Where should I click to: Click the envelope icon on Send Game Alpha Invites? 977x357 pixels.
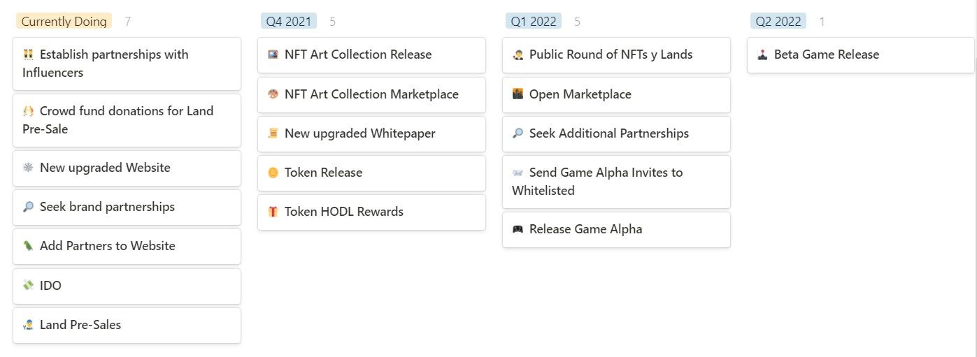(518, 173)
